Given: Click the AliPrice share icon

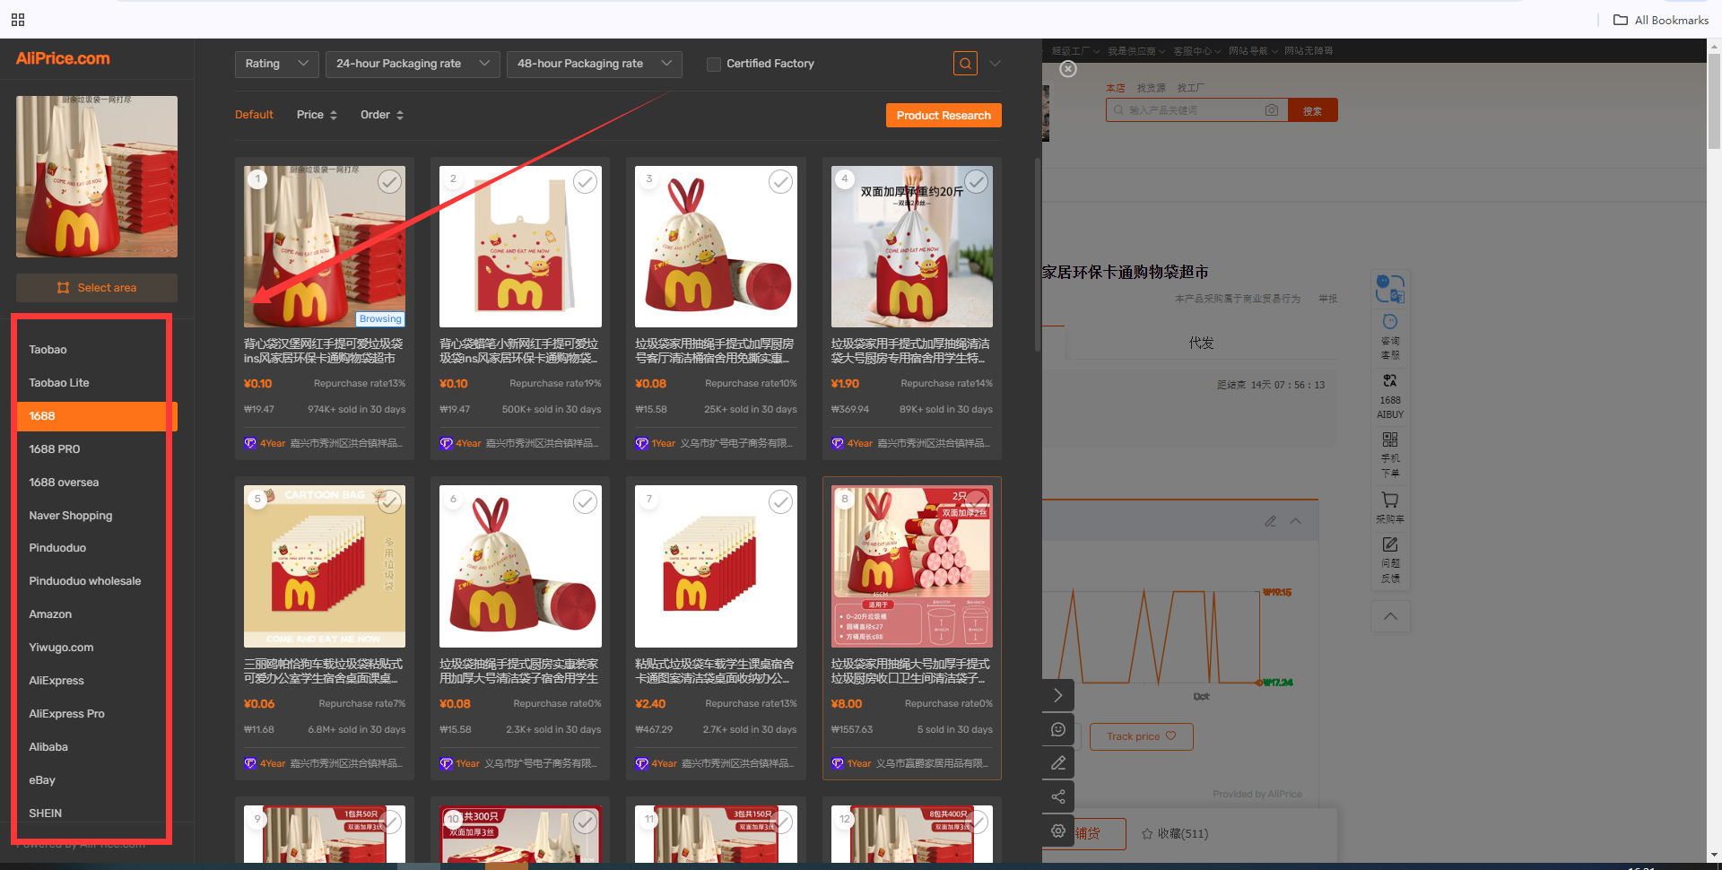Looking at the screenshot, I should tap(1058, 796).
